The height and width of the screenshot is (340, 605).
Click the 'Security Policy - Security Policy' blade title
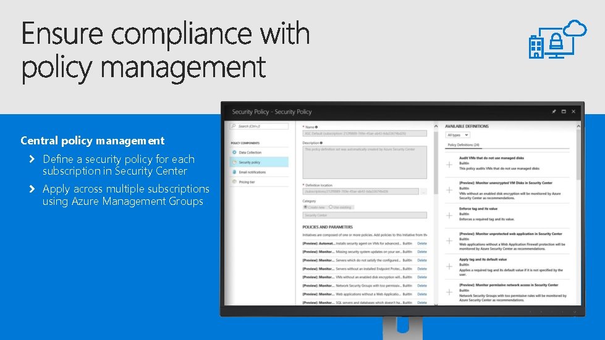pos(272,112)
